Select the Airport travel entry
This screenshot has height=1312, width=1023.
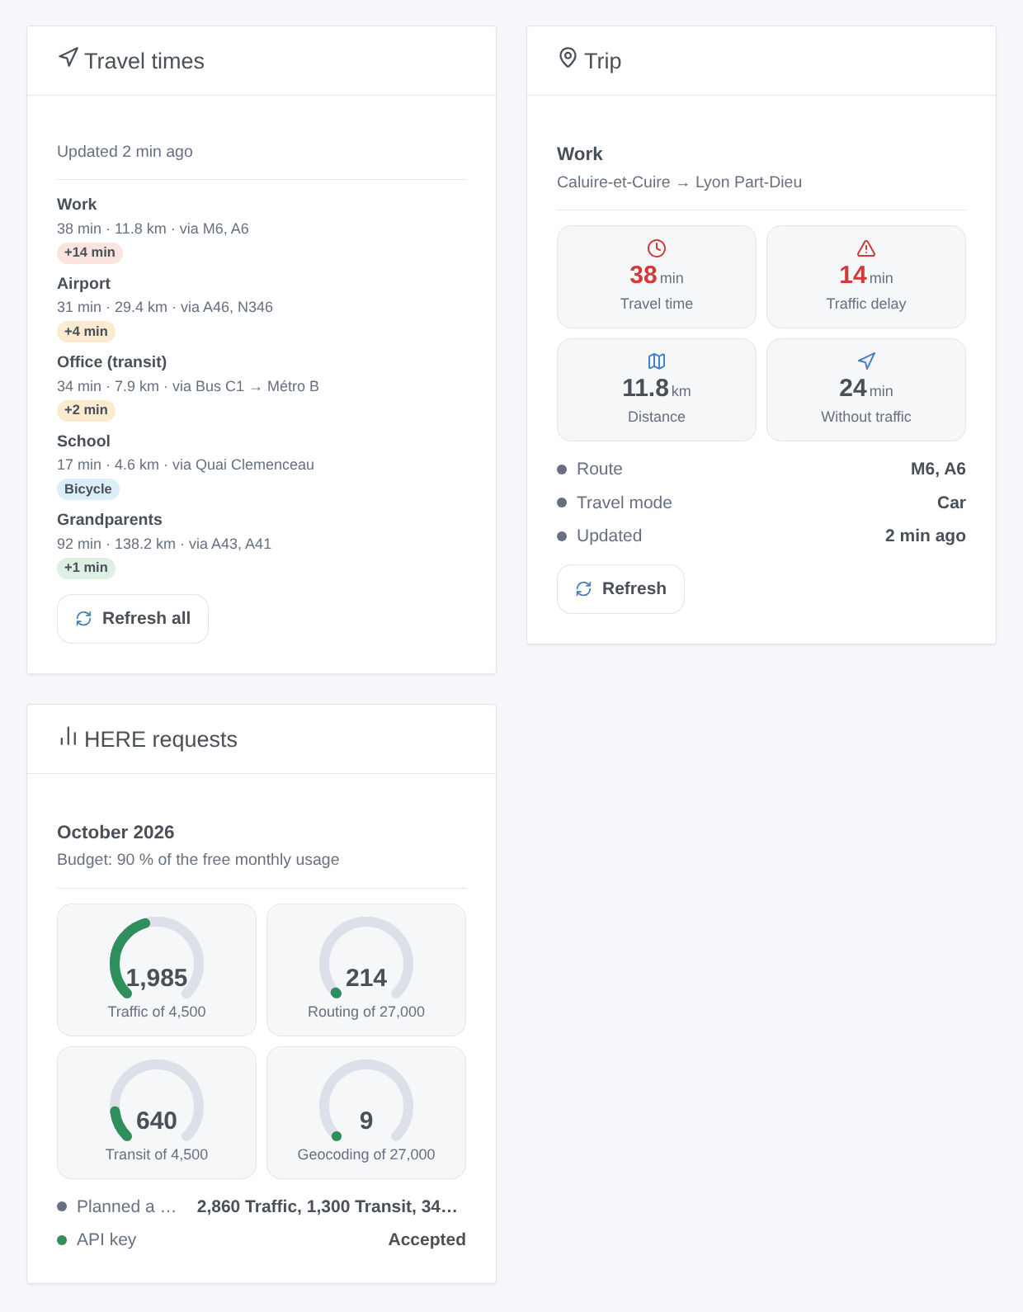(x=262, y=308)
